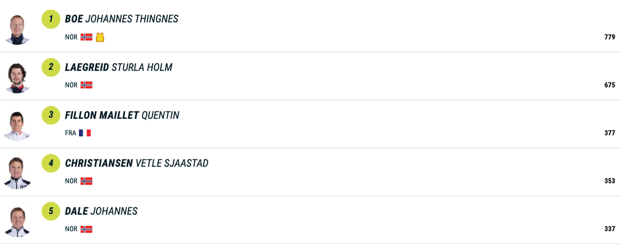
Task: Click Vetle Sjaastad Christiansen's athlete photo
Action: tap(17, 173)
